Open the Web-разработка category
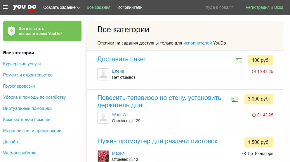Viewport: 290px width, 162px height. [20, 153]
